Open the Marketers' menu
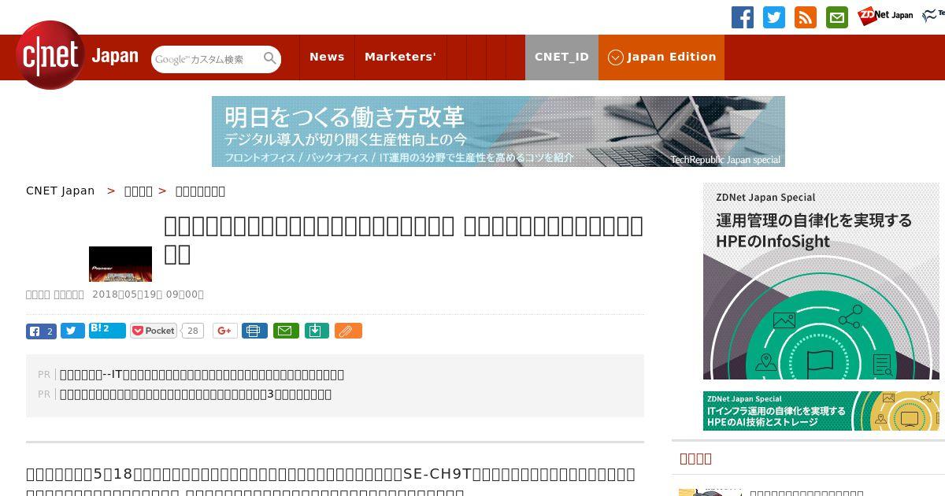Screen dimensions: 945x496 400,57
